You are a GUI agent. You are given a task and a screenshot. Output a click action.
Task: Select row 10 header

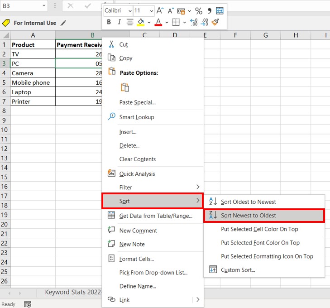(x=5, y=130)
